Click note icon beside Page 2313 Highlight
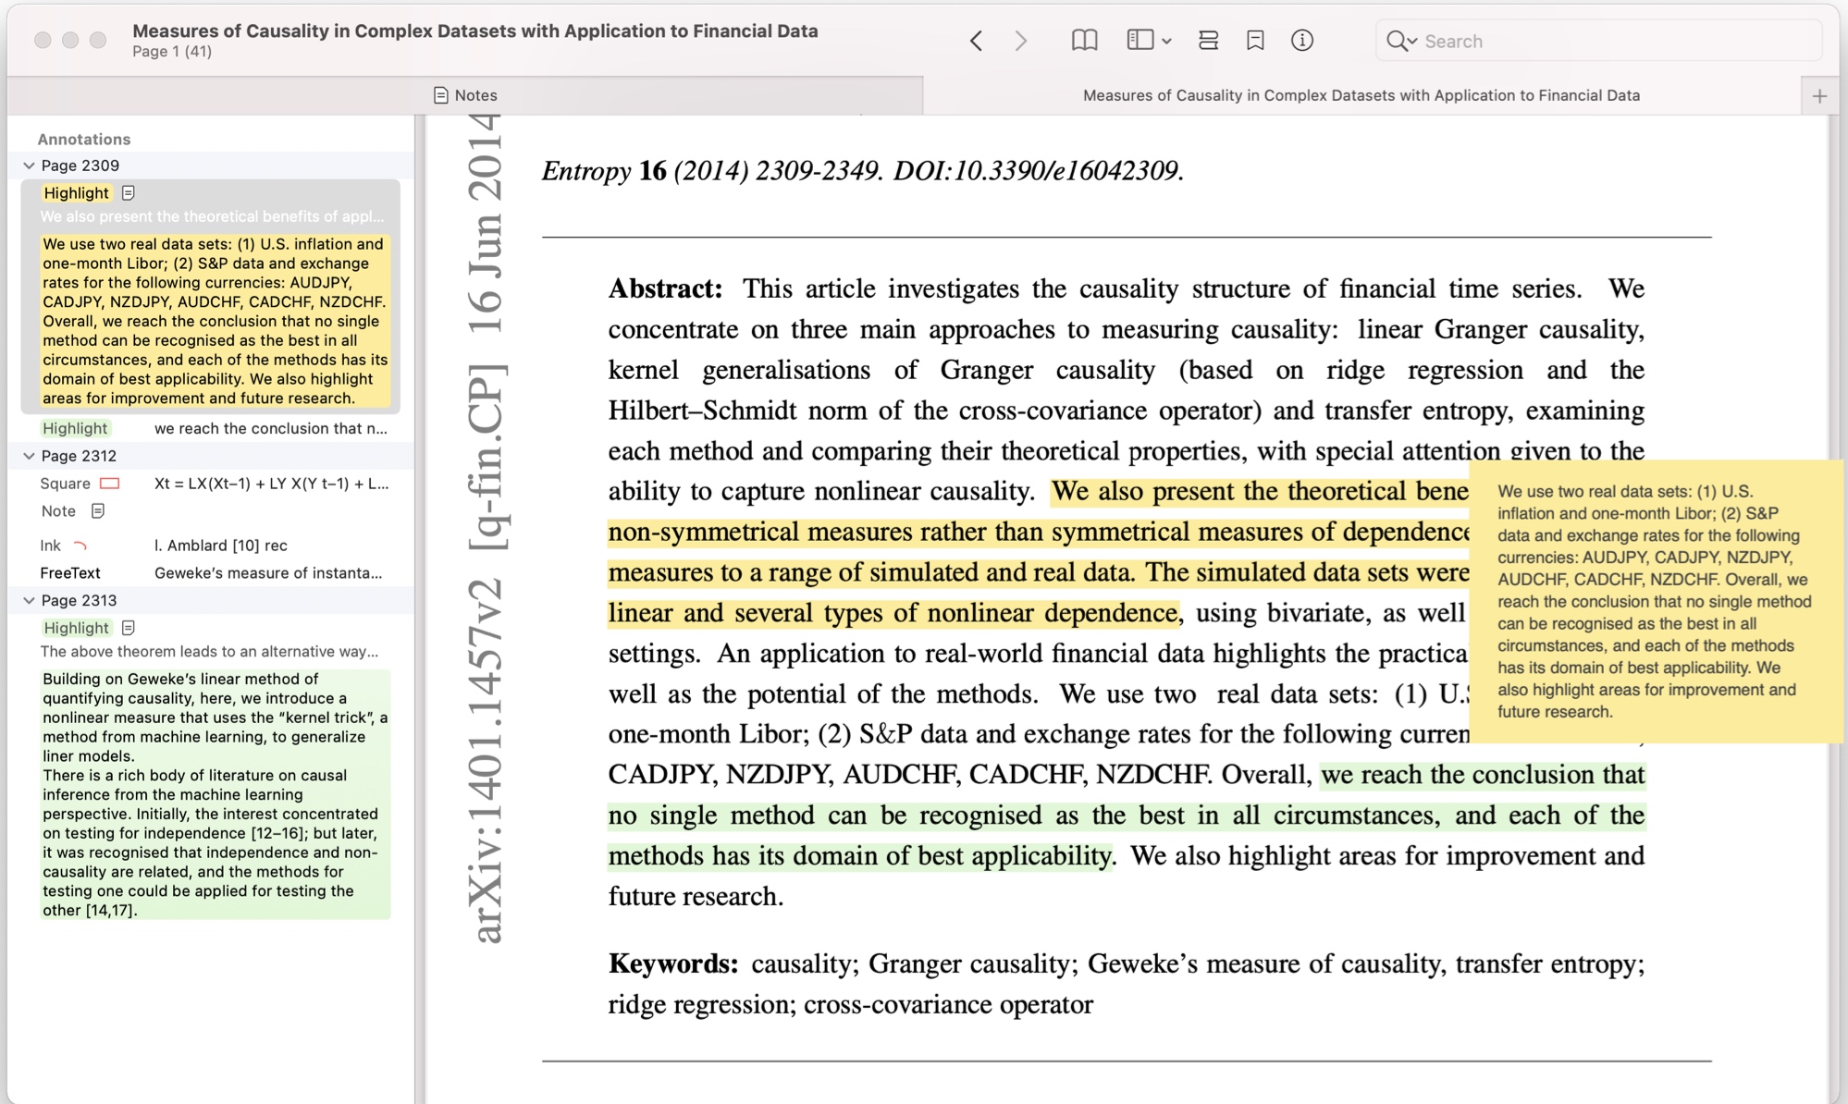Viewport: 1848px width, 1104px height. (129, 628)
